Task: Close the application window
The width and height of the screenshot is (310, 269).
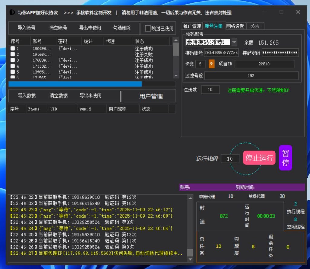Action: (x=298, y=12)
